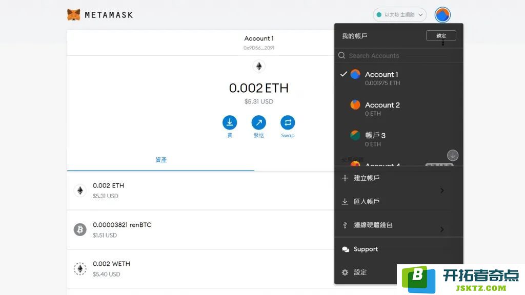Click the Account 1 name header
525x295 pixels.
(259, 38)
